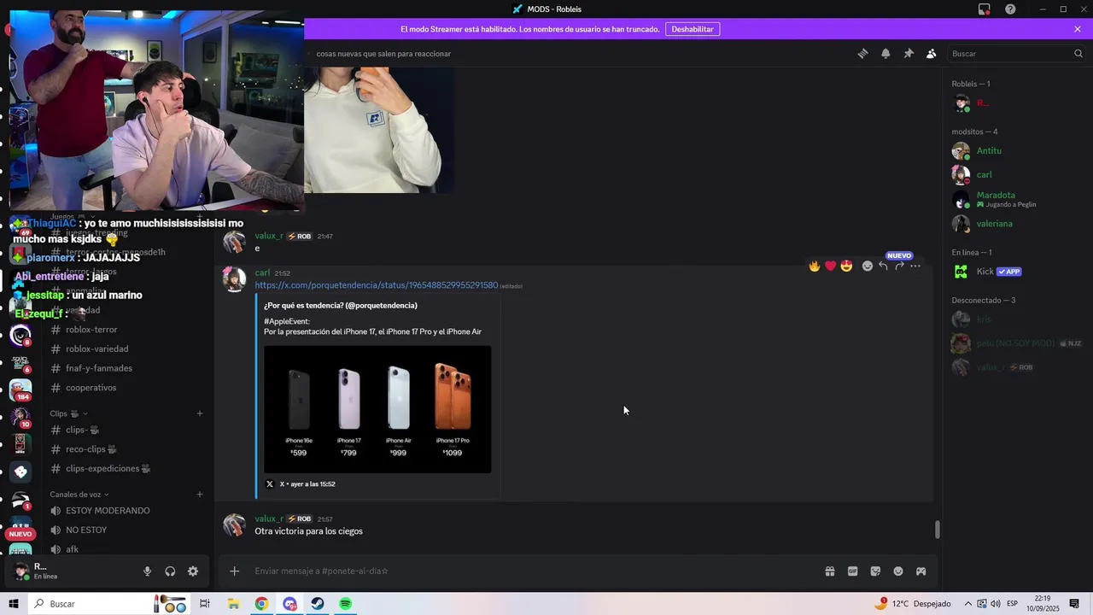Viewport: 1093px width, 615px height.
Task: Toggle headphones deafen in user panel
Action: point(170,571)
